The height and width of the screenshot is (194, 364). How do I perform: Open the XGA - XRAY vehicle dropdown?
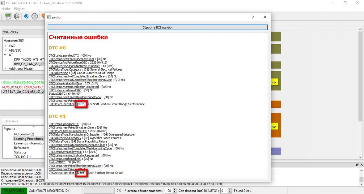(x=23, y=32)
